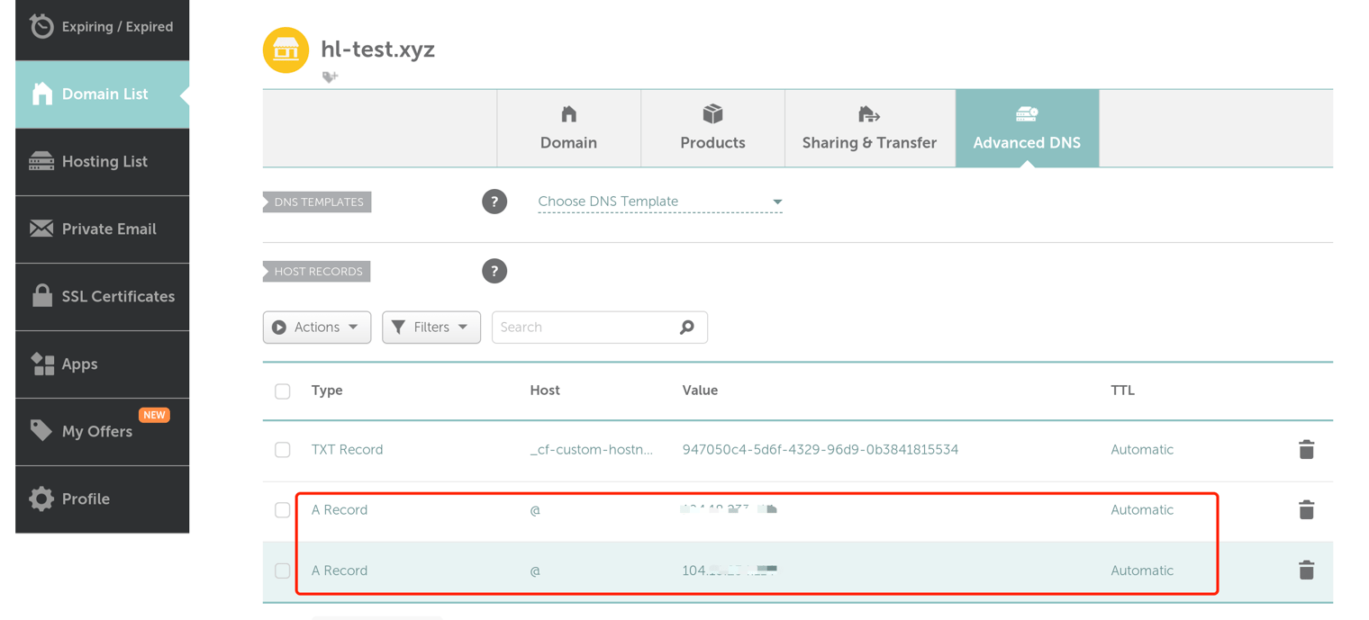Check the TXT Record row checkbox
This screenshot has height=620, width=1369.
[x=283, y=450]
